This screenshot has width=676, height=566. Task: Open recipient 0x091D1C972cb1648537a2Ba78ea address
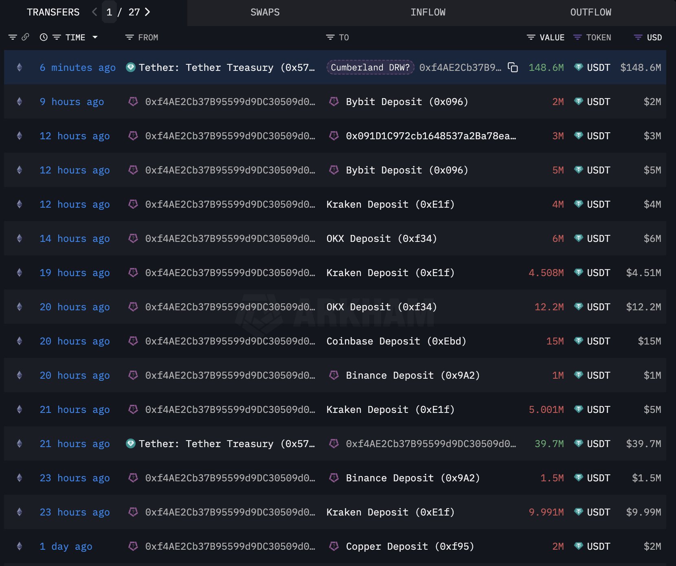(x=431, y=136)
